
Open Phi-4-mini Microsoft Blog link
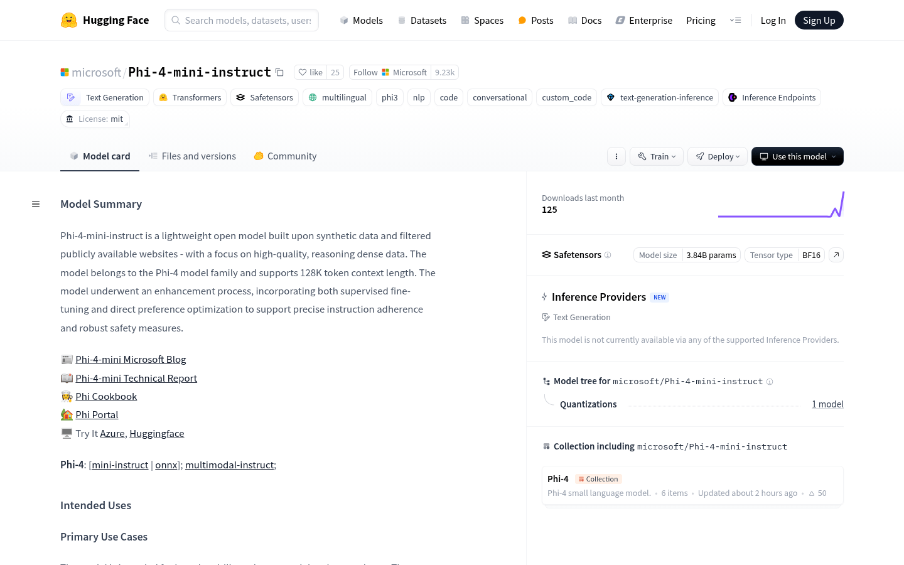tap(131, 360)
